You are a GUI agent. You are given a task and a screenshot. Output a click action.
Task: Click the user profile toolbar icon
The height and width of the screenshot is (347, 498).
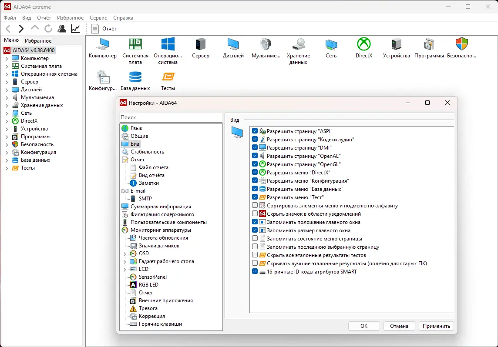point(62,29)
